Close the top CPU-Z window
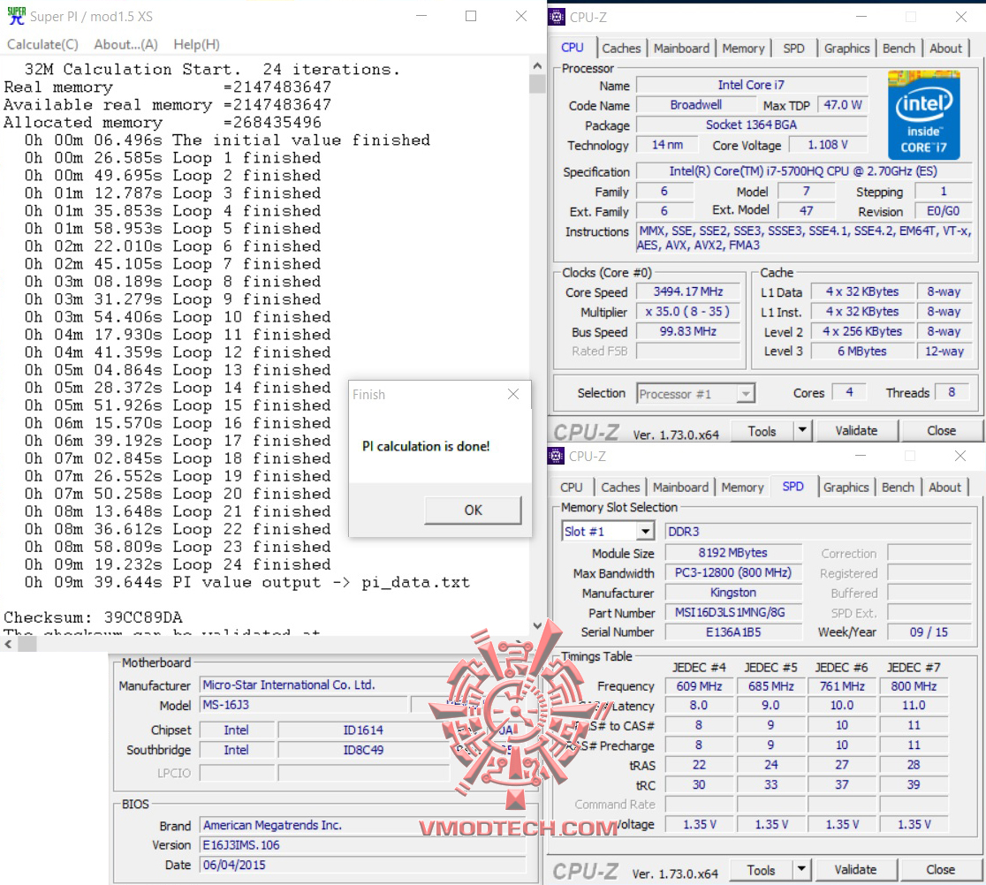 click(960, 17)
